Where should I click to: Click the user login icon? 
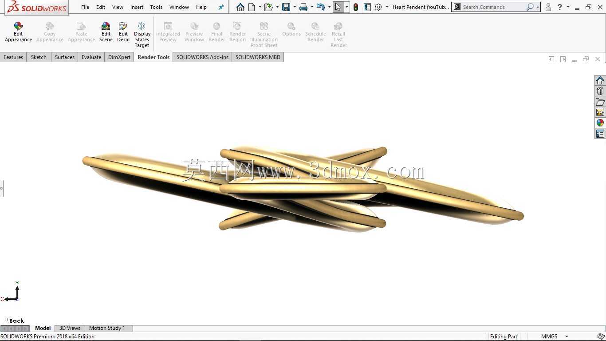548,7
